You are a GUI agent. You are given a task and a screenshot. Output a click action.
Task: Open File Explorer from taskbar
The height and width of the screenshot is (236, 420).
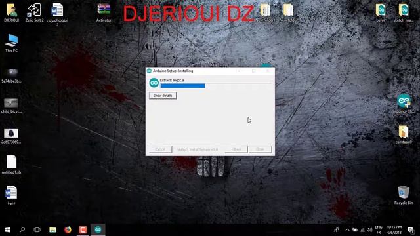[52, 229]
